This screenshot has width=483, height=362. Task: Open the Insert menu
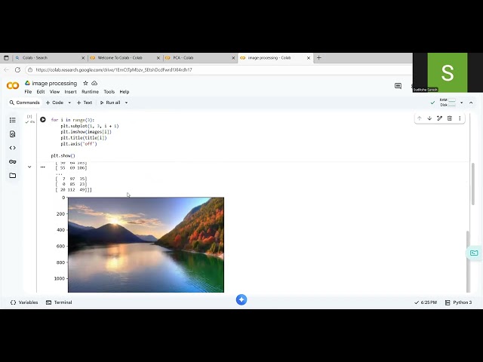(x=70, y=92)
